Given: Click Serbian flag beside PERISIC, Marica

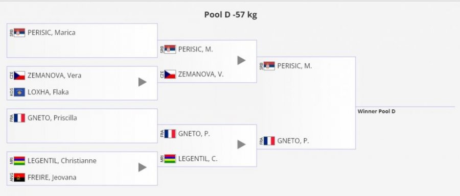Looking at the screenshot, I should point(19,33).
